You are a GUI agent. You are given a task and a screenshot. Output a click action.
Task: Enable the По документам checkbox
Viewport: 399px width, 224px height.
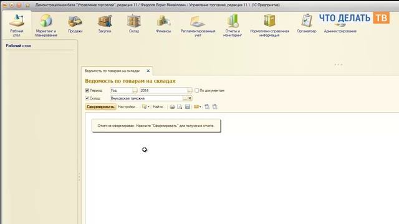coord(197,90)
